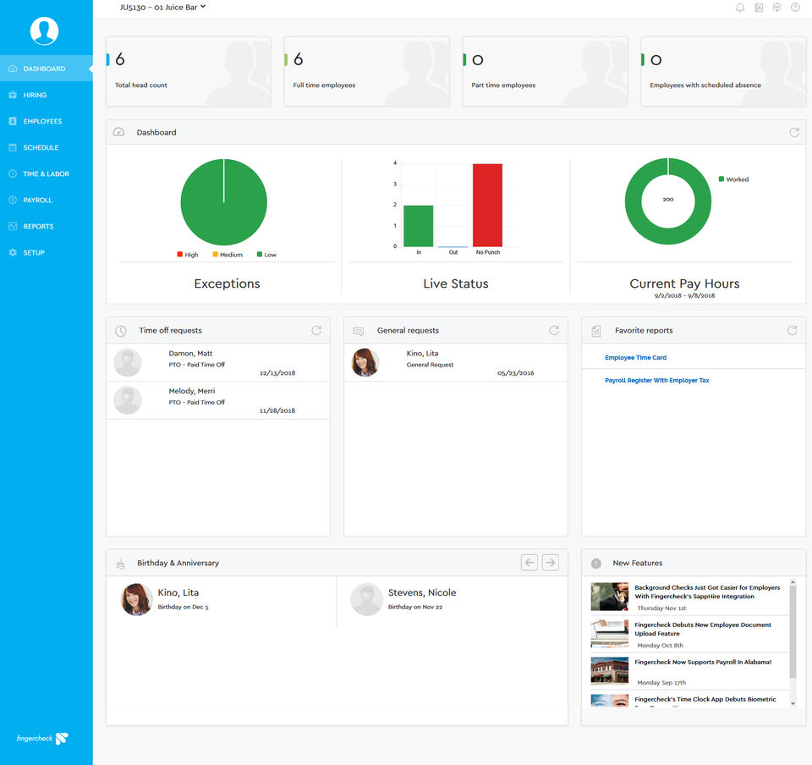Click the gauge icon beside Dashboard title

(118, 132)
